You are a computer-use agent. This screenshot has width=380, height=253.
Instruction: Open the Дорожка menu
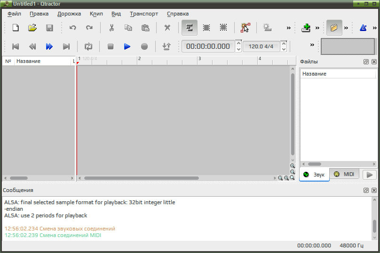coord(69,14)
